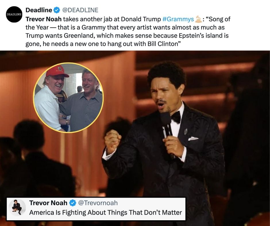Click the white pocket square on the tuxedo

(x=193, y=139)
